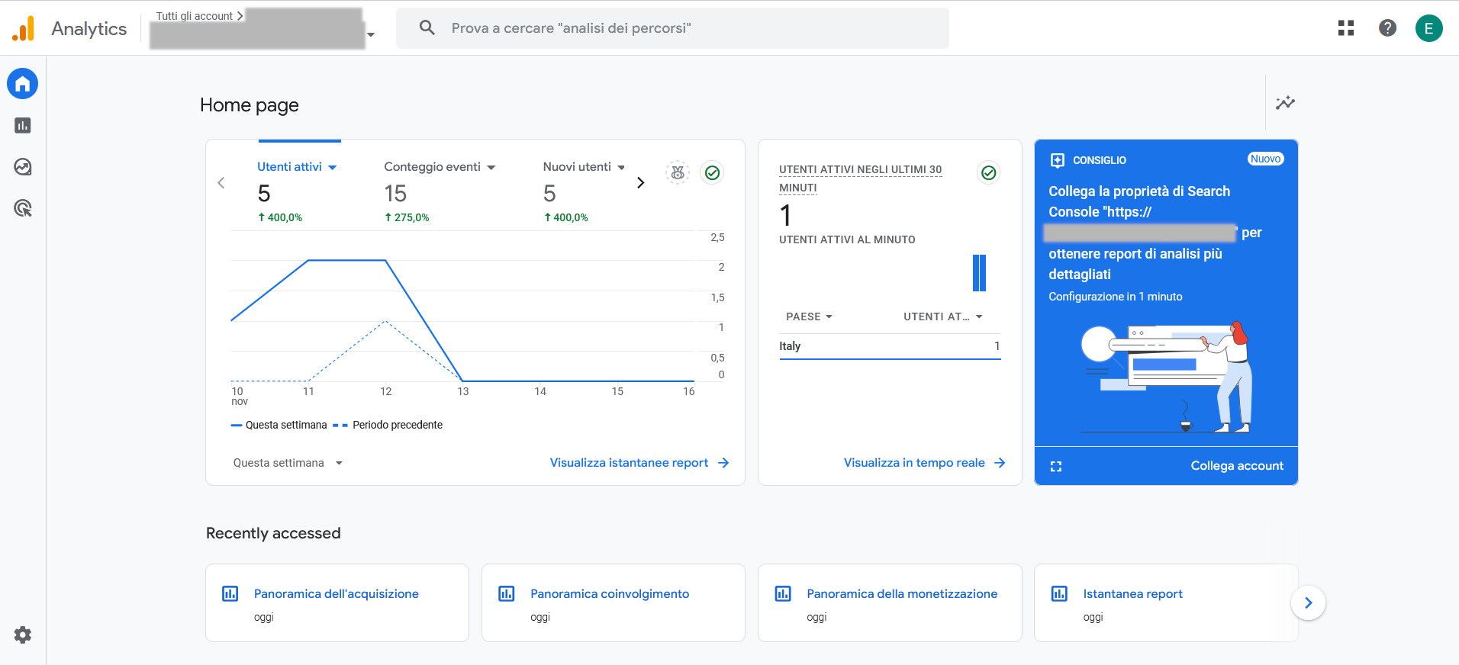Click the Analytics logo
This screenshot has height=665, width=1459.
click(x=23, y=28)
